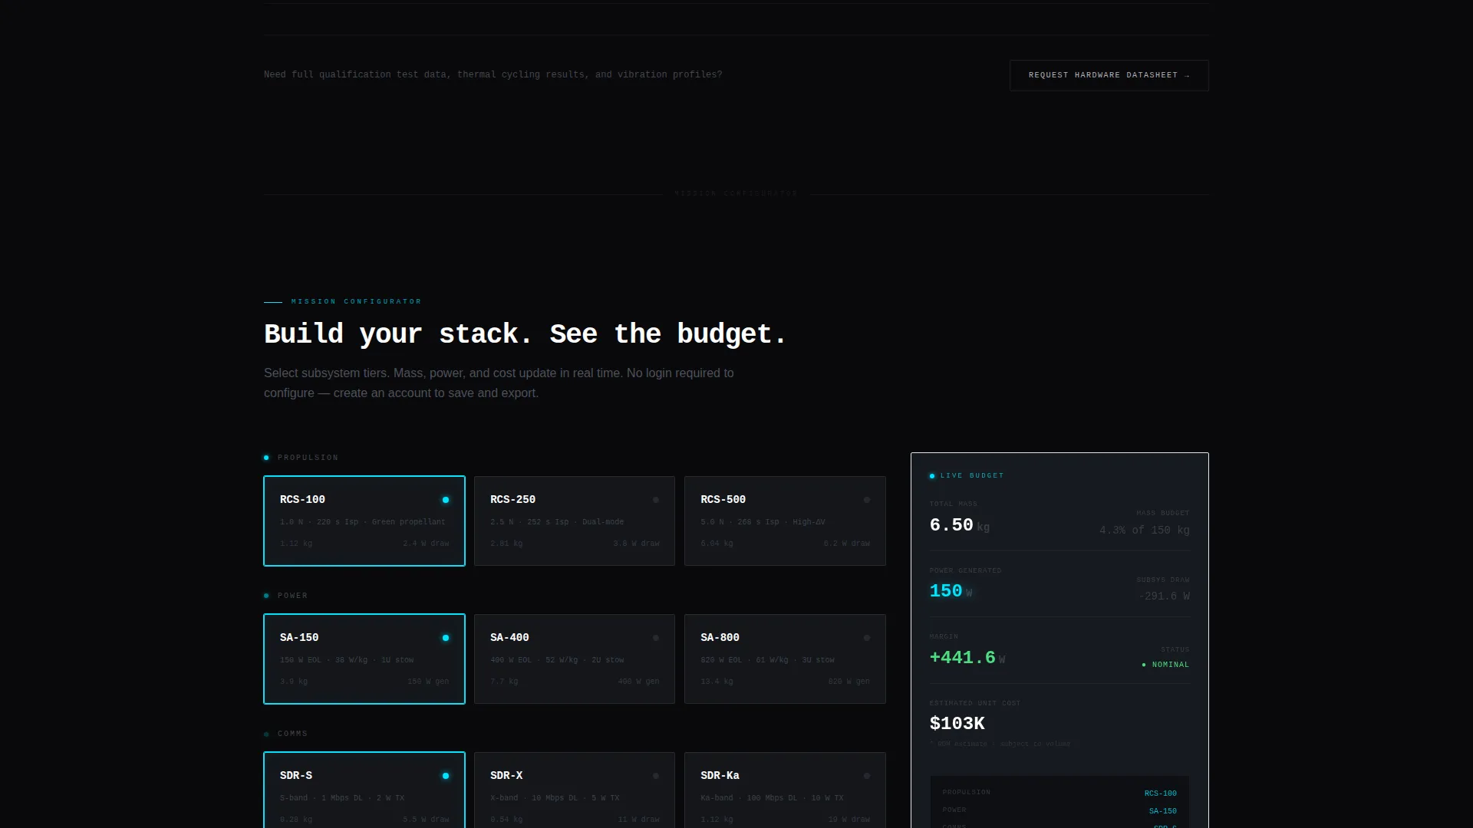Click the 'Need full qualification test data' text

click(x=493, y=74)
